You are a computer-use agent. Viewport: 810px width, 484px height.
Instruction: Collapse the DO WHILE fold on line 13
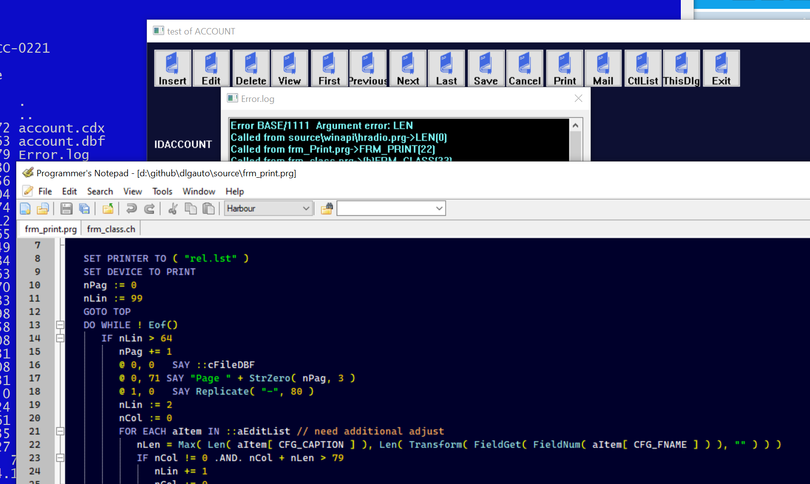point(60,325)
